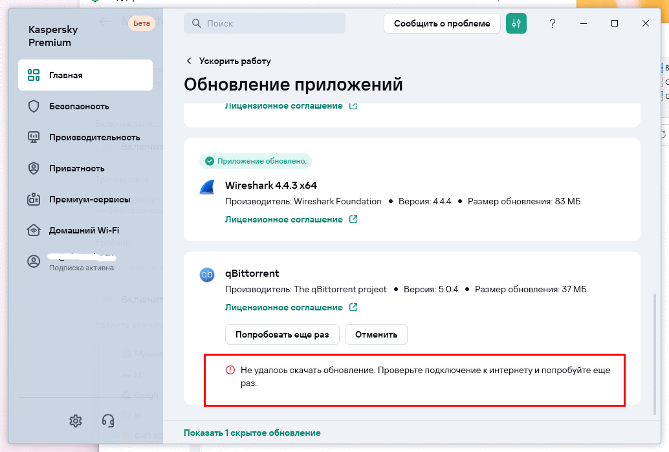The width and height of the screenshot is (669, 452).
Task: Click the qBittorrent app icon
Action: 207,274
